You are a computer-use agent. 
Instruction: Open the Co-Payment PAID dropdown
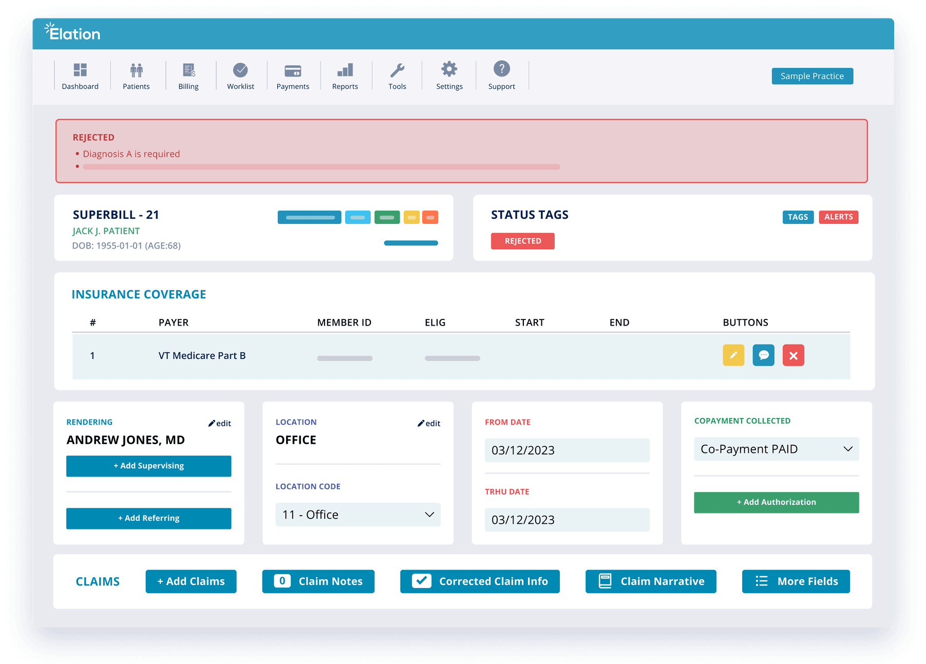tap(776, 449)
